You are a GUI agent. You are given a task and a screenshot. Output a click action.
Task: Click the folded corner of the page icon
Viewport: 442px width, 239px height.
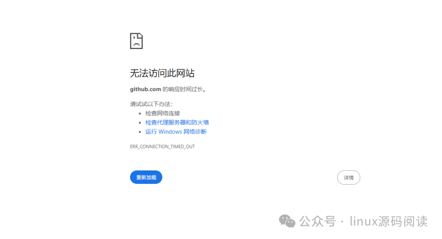coord(142,35)
